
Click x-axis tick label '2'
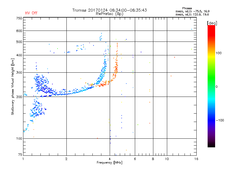(66, 159)
